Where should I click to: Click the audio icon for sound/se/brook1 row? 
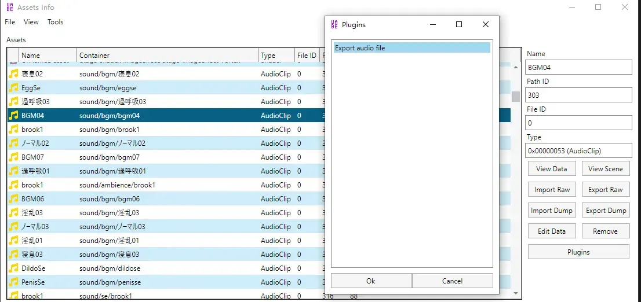point(14,295)
